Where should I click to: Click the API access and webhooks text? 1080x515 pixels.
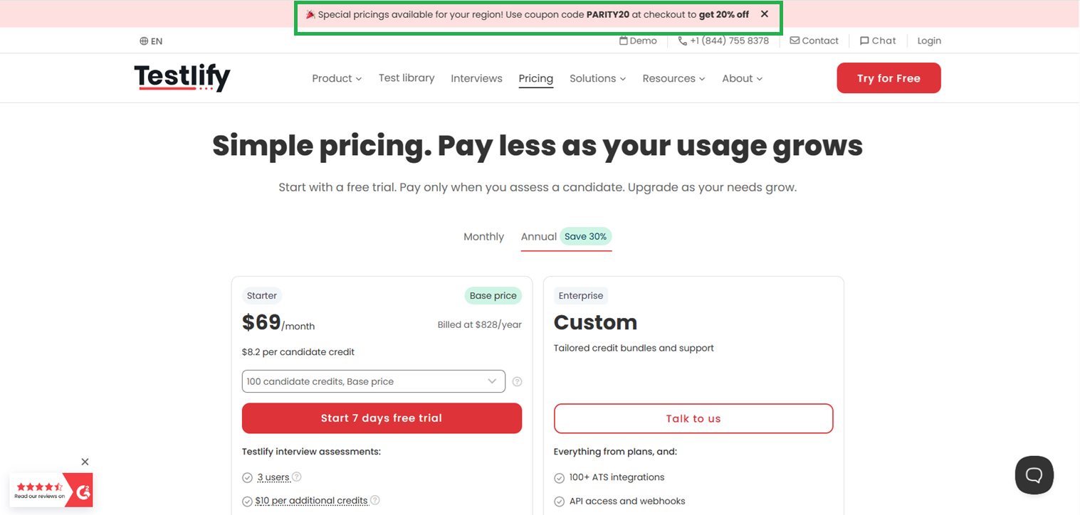point(627,501)
